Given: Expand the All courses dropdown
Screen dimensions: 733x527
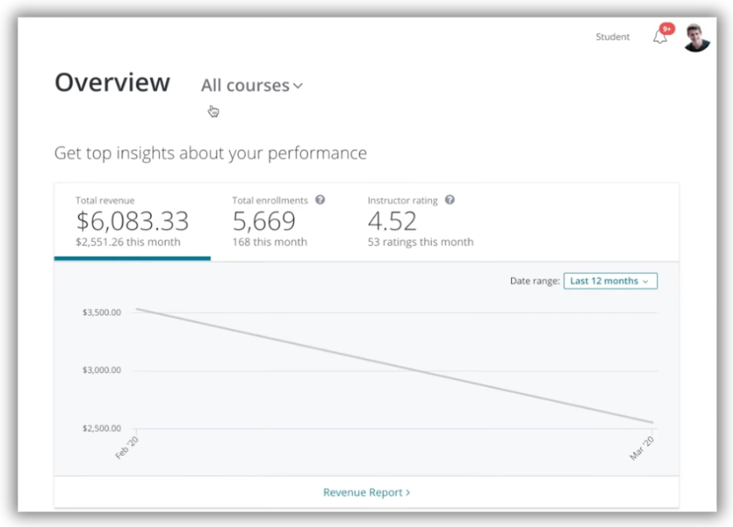Looking at the screenshot, I should (x=252, y=85).
